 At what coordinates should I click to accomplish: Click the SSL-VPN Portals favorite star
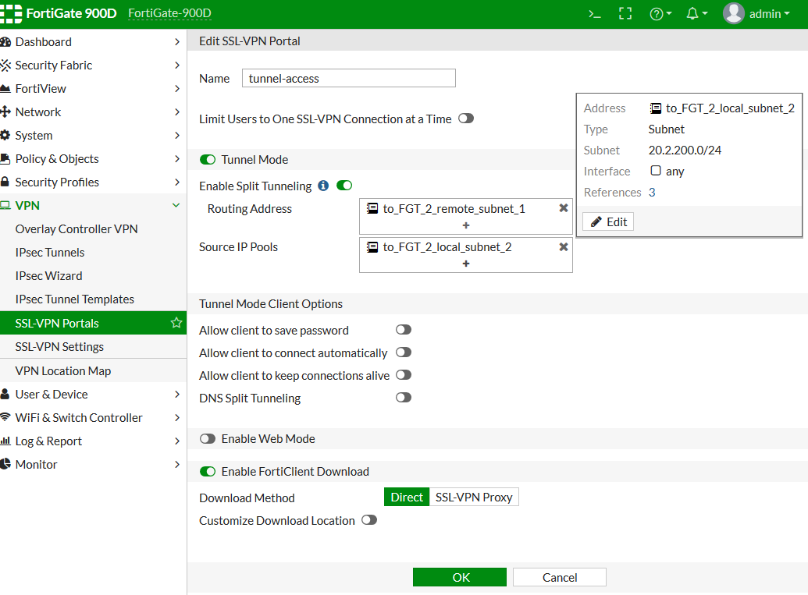[x=176, y=323]
